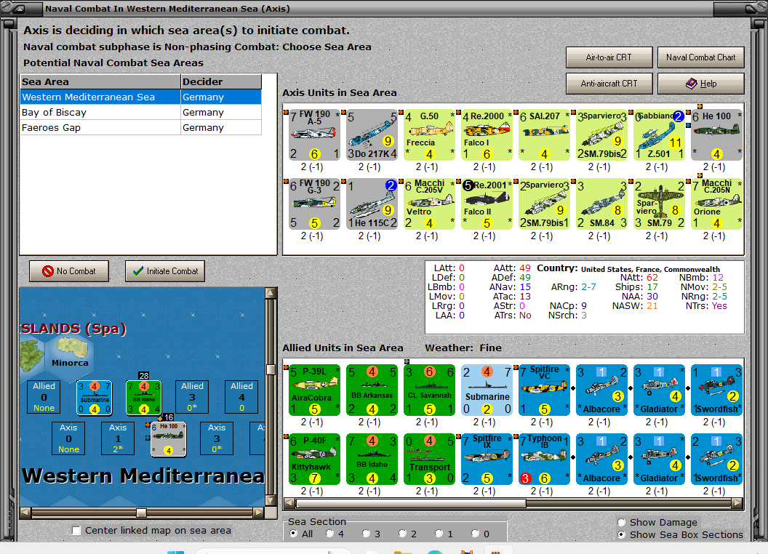Click the Help button
The height and width of the screenshot is (554, 768).
(x=700, y=83)
